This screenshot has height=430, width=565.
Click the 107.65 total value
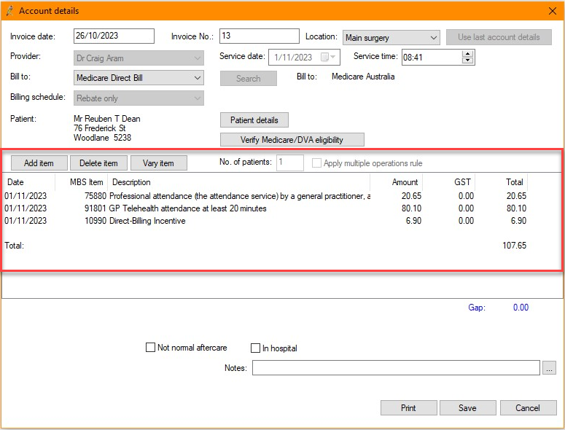click(514, 246)
